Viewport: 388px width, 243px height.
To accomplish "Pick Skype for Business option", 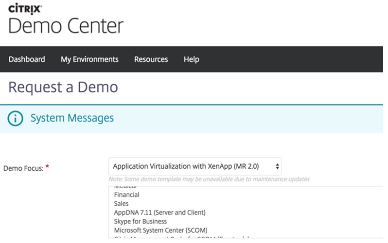I will (x=140, y=221).
